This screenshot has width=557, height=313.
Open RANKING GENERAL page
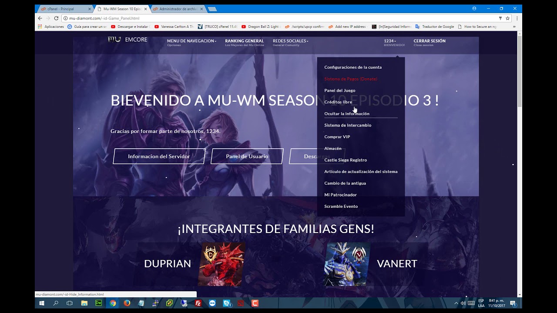(x=244, y=41)
